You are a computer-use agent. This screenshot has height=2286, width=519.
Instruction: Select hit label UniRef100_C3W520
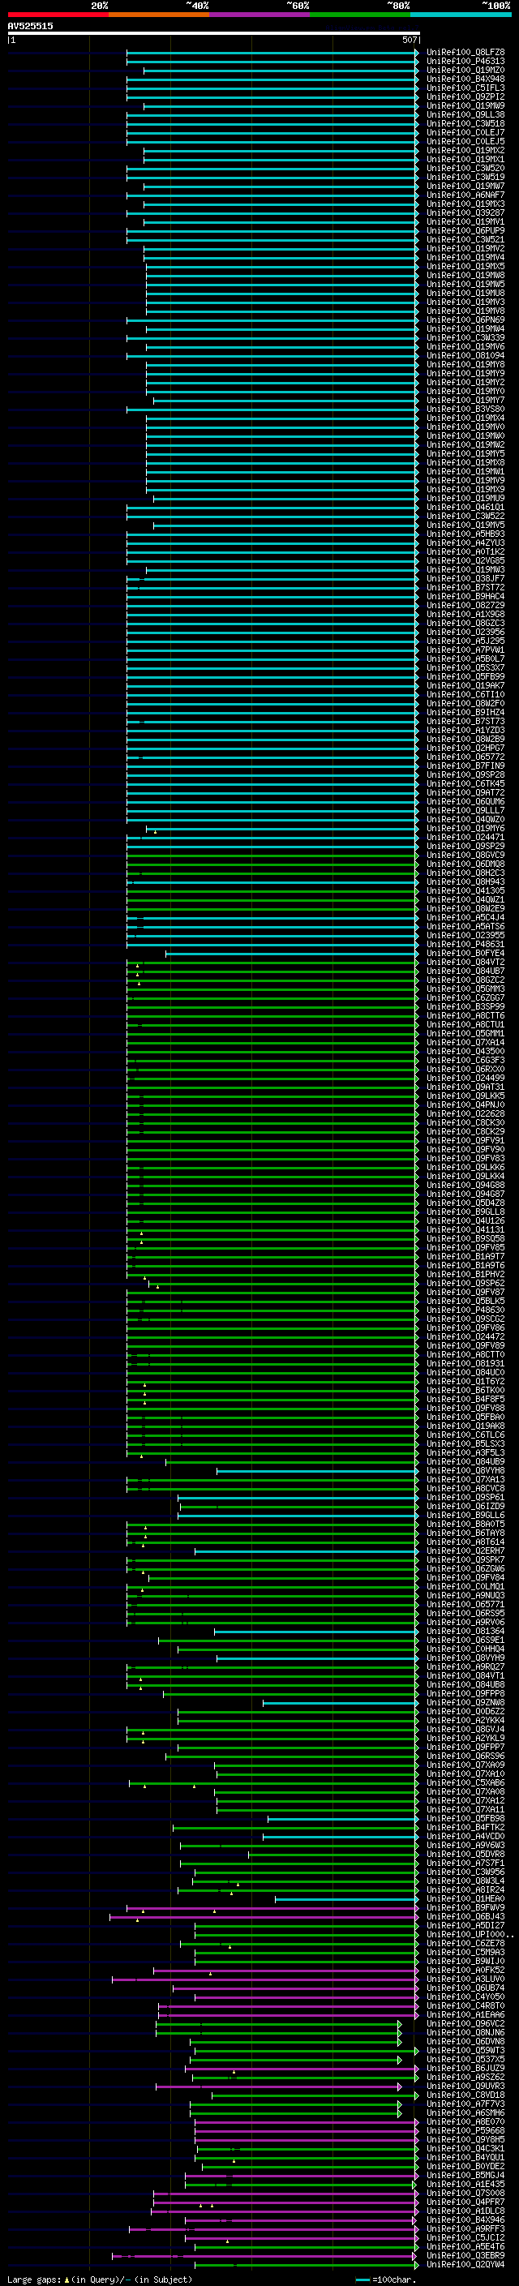(x=465, y=168)
